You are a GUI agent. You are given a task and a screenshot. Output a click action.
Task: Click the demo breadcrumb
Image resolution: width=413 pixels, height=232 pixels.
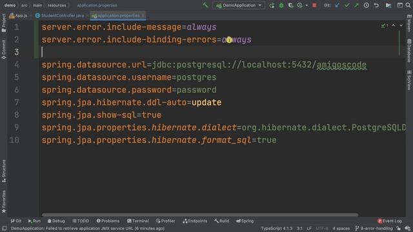pyautogui.click(x=10, y=5)
